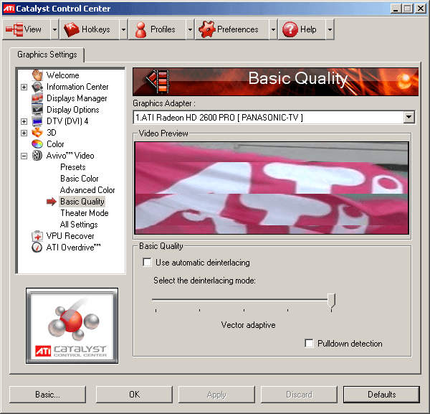Click the Display Options icon

37,110
